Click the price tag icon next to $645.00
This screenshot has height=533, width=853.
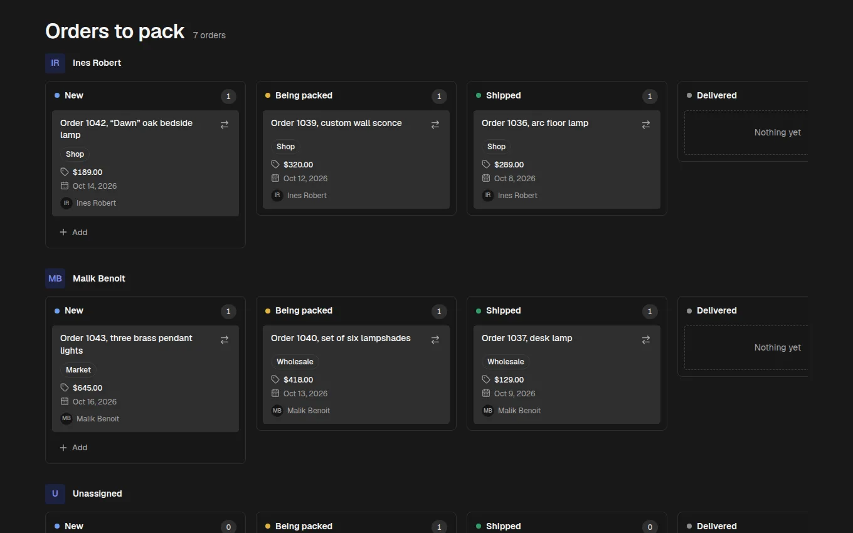[65, 388]
